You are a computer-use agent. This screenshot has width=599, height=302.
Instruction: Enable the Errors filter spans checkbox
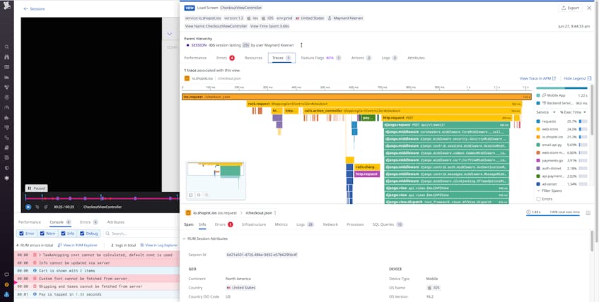point(539,199)
